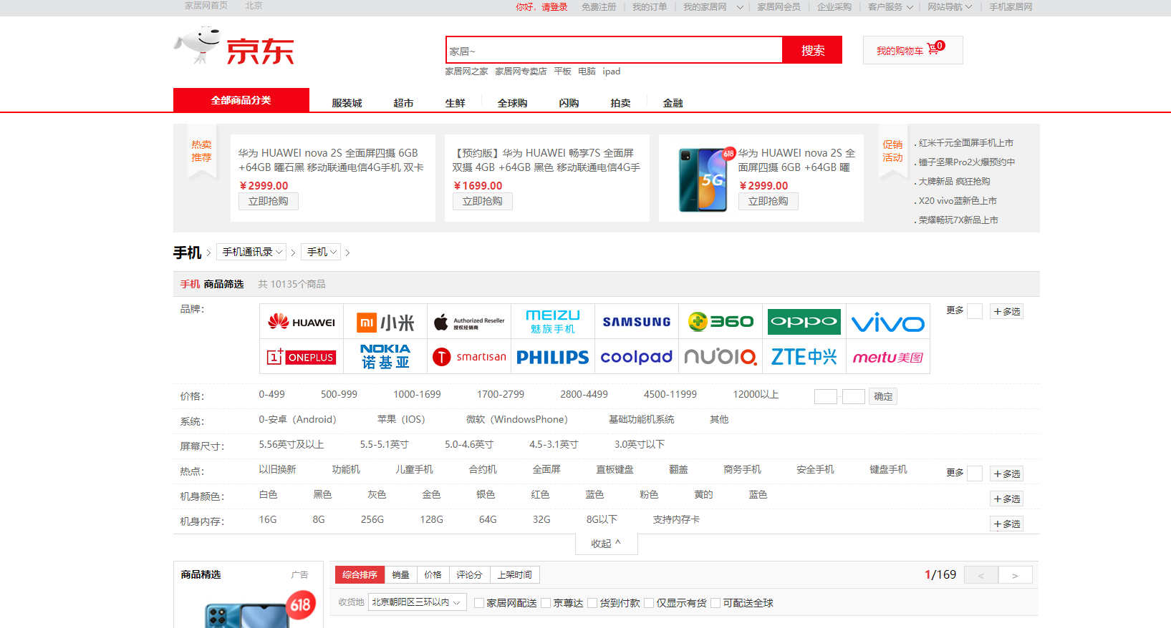Go to the 生鲜 nav item
Image resolution: width=1171 pixels, height=628 pixels.
point(455,103)
